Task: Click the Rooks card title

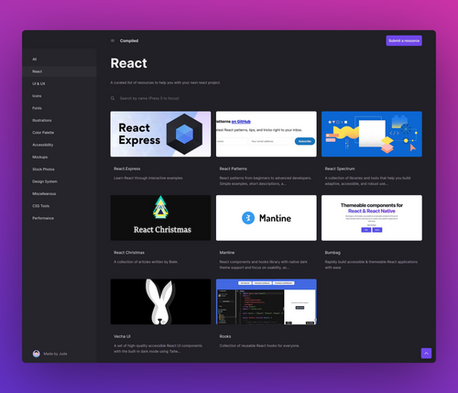Action: pyautogui.click(x=225, y=336)
